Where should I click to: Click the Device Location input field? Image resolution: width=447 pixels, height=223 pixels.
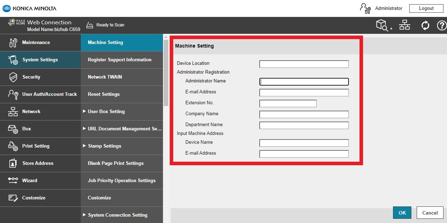(x=304, y=64)
